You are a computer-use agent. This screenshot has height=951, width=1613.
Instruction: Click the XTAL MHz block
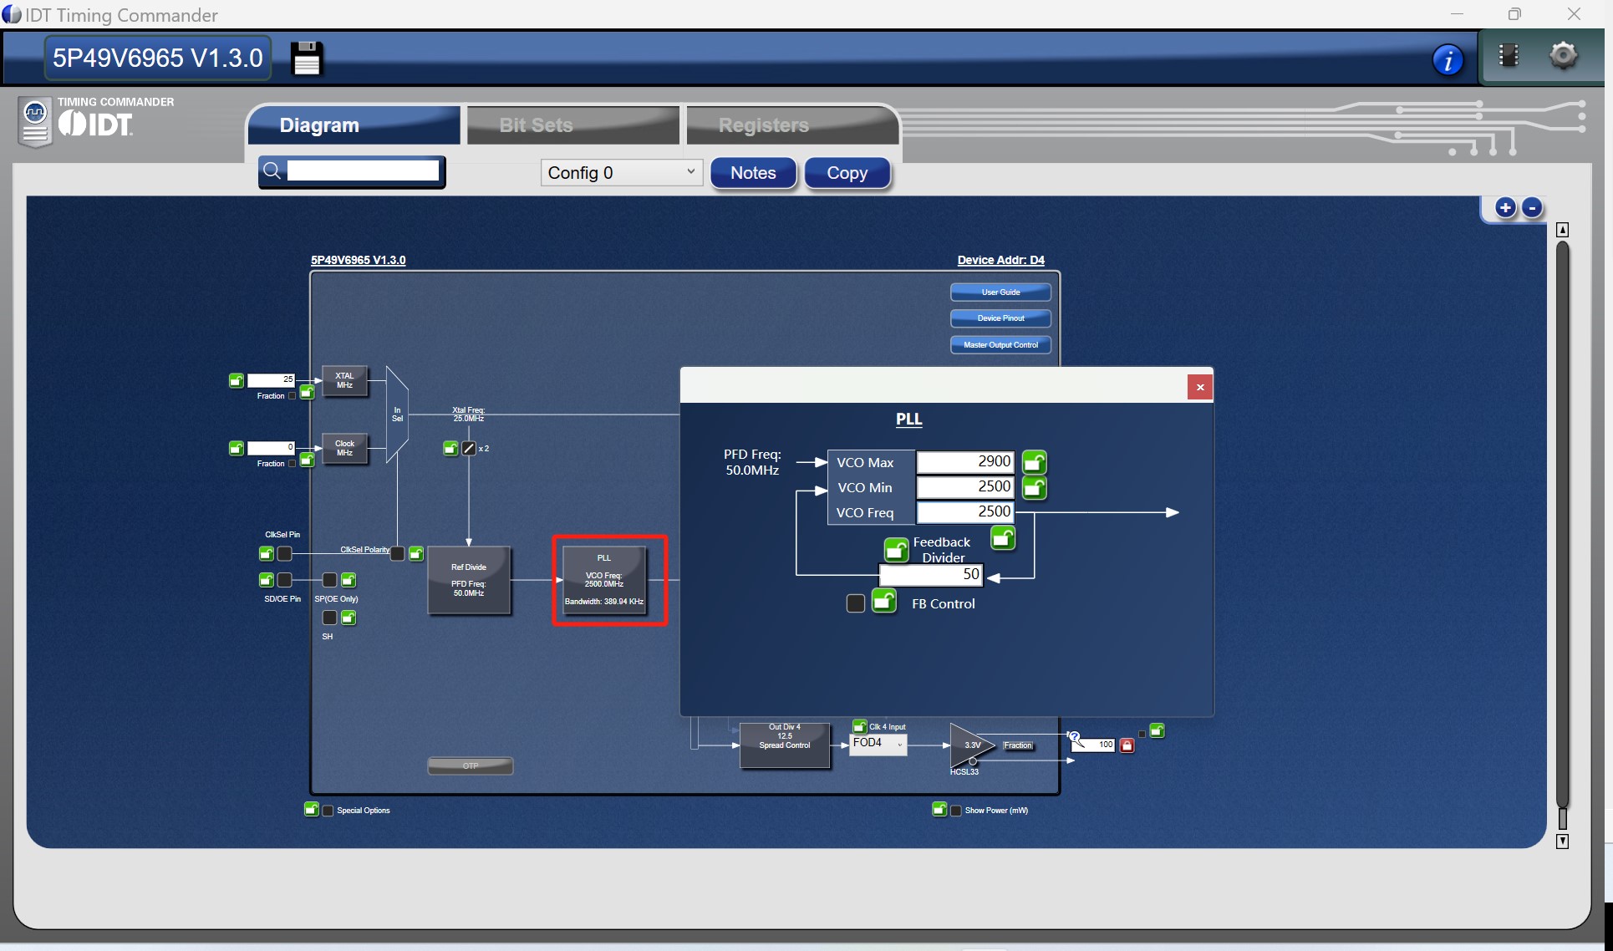[x=344, y=380]
